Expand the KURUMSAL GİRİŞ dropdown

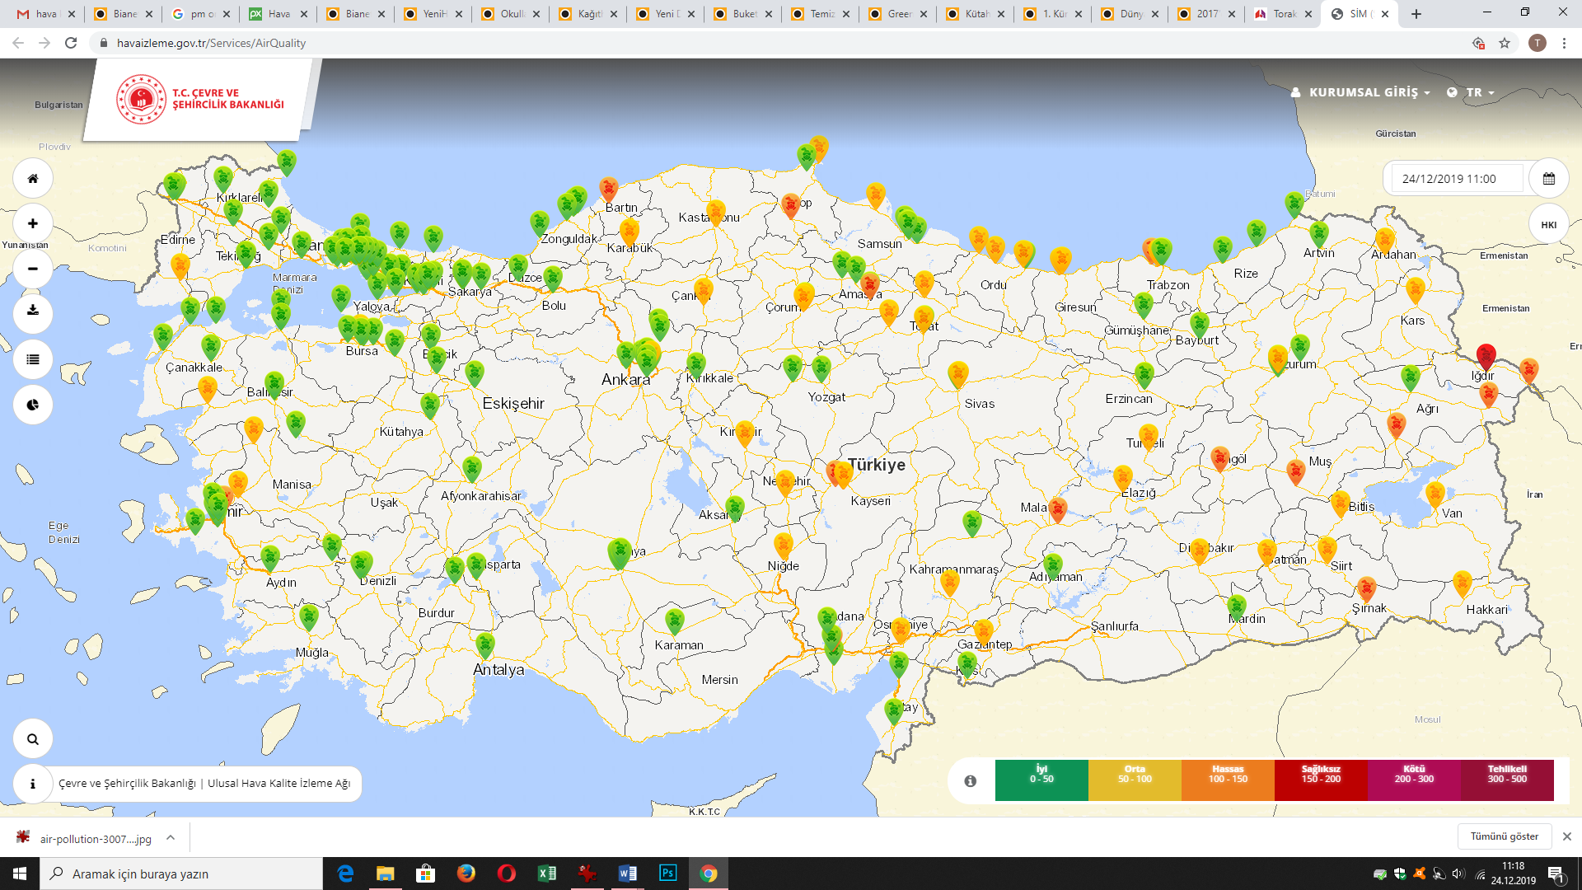1361,92
